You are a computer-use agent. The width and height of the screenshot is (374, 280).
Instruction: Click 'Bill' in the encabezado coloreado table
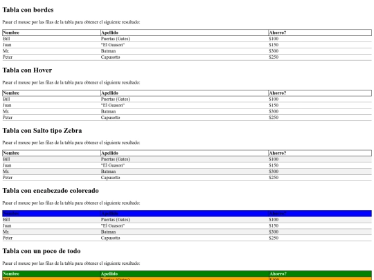pos(6,220)
